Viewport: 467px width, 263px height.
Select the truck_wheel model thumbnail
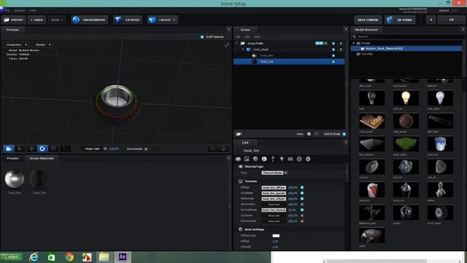click(439, 213)
